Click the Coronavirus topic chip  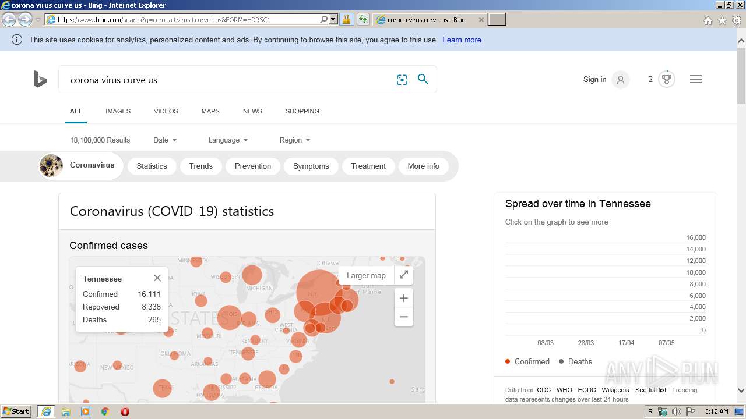pos(81,166)
